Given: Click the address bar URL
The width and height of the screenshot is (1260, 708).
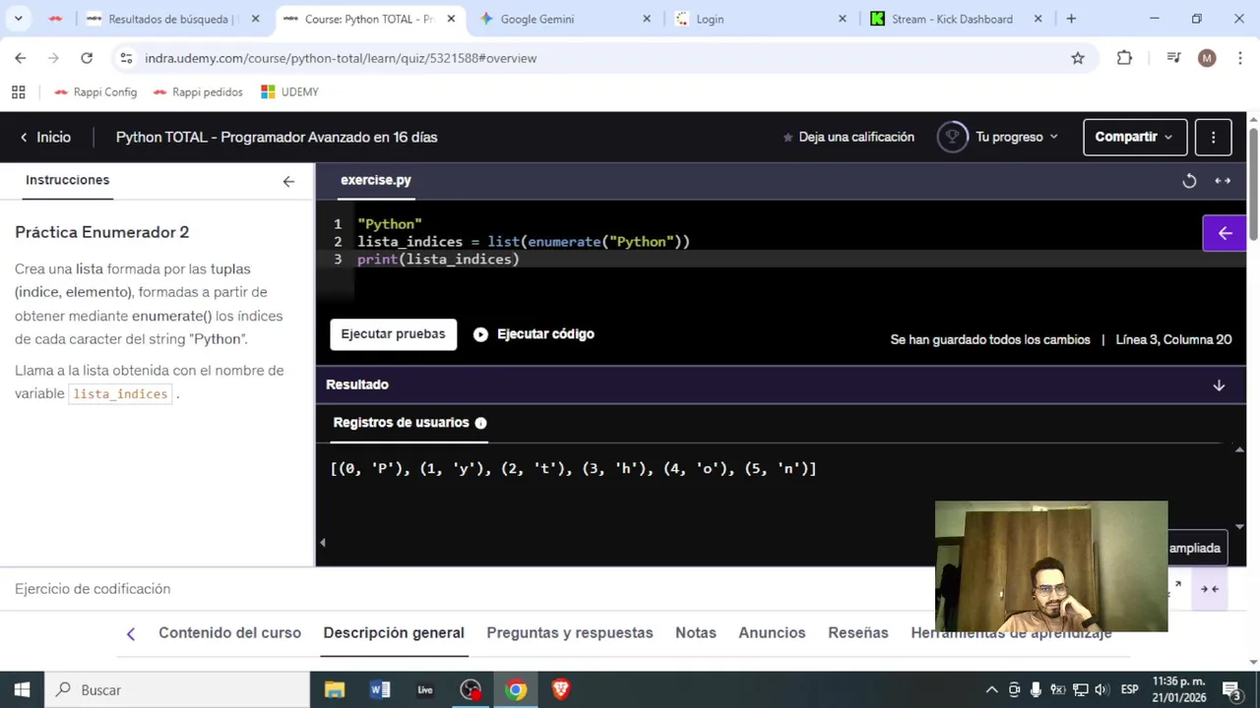Looking at the screenshot, I should coord(341,58).
